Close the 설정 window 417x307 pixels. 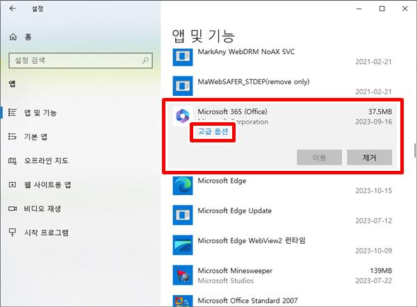[x=404, y=9]
